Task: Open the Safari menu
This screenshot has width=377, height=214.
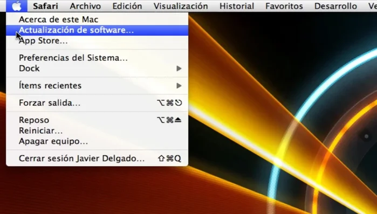Action: click(45, 6)
